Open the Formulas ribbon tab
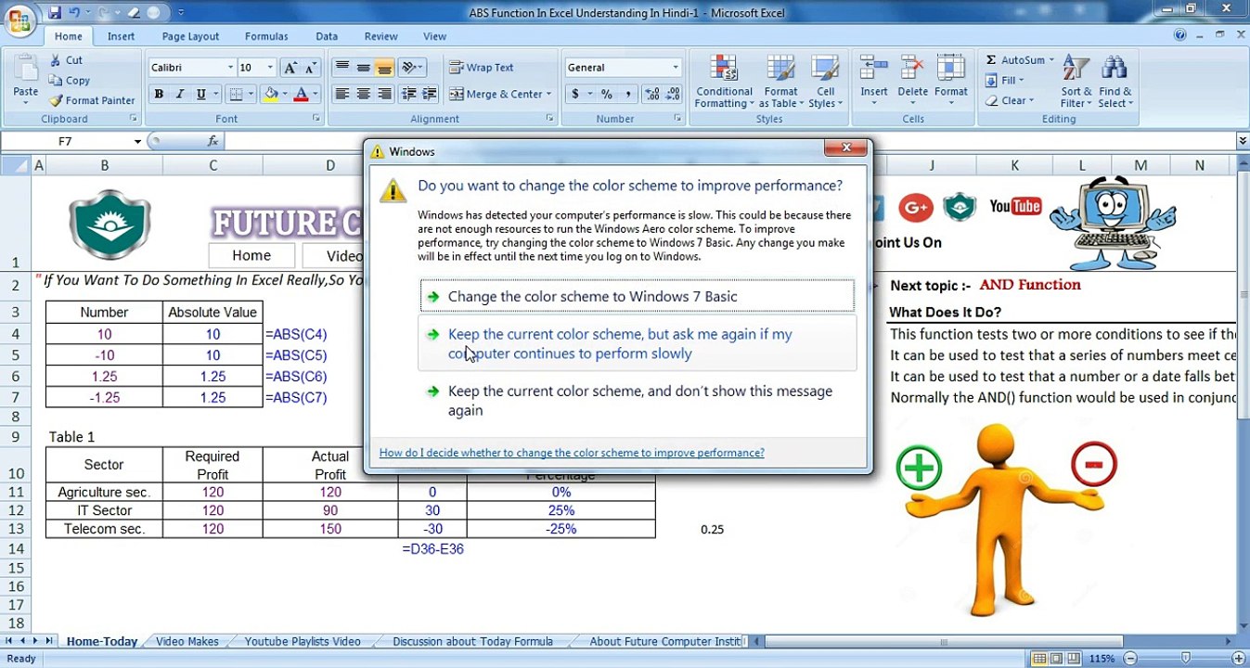Image resolution: width=1250 pixels, height=668 pixels. pos(266,36)
